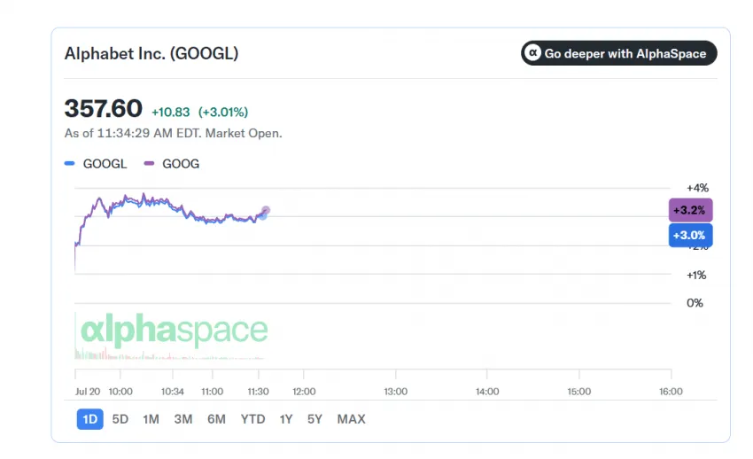Click the purple +3.2% GOOG badge
The width and height of the screenshot is (753, 459).
click(x=691, y=210)
